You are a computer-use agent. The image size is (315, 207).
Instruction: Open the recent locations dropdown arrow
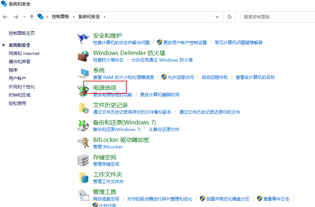point(24,17)
